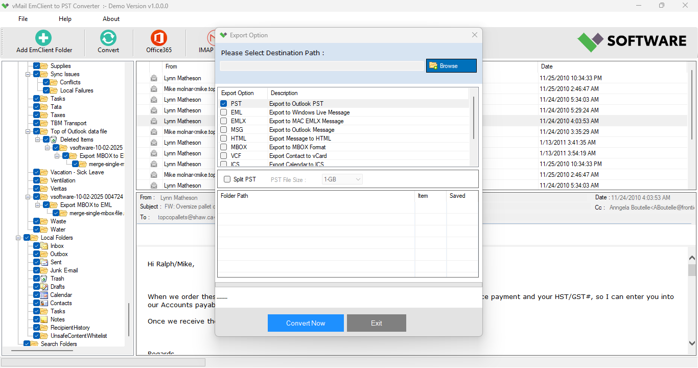Click the folder tree vertical scrollbar

click(x=129, y=319)
